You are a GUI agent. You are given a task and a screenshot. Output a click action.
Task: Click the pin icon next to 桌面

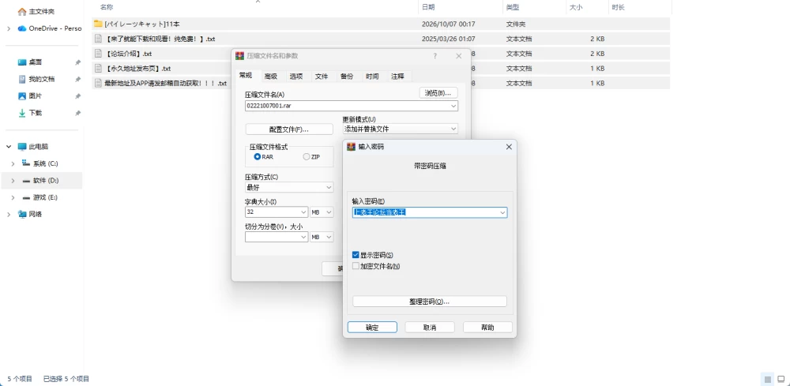(77, 62)
